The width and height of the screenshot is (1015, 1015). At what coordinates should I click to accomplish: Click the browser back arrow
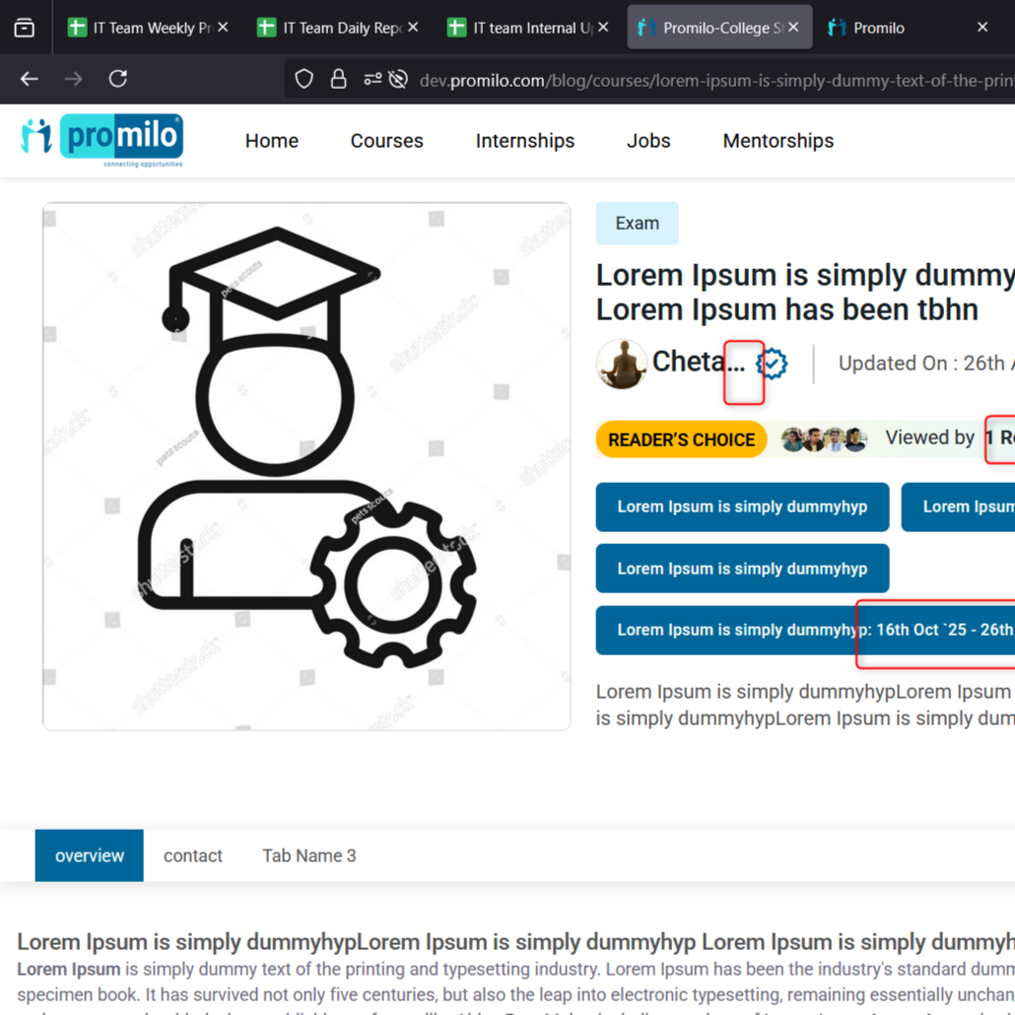pos(30,79)
